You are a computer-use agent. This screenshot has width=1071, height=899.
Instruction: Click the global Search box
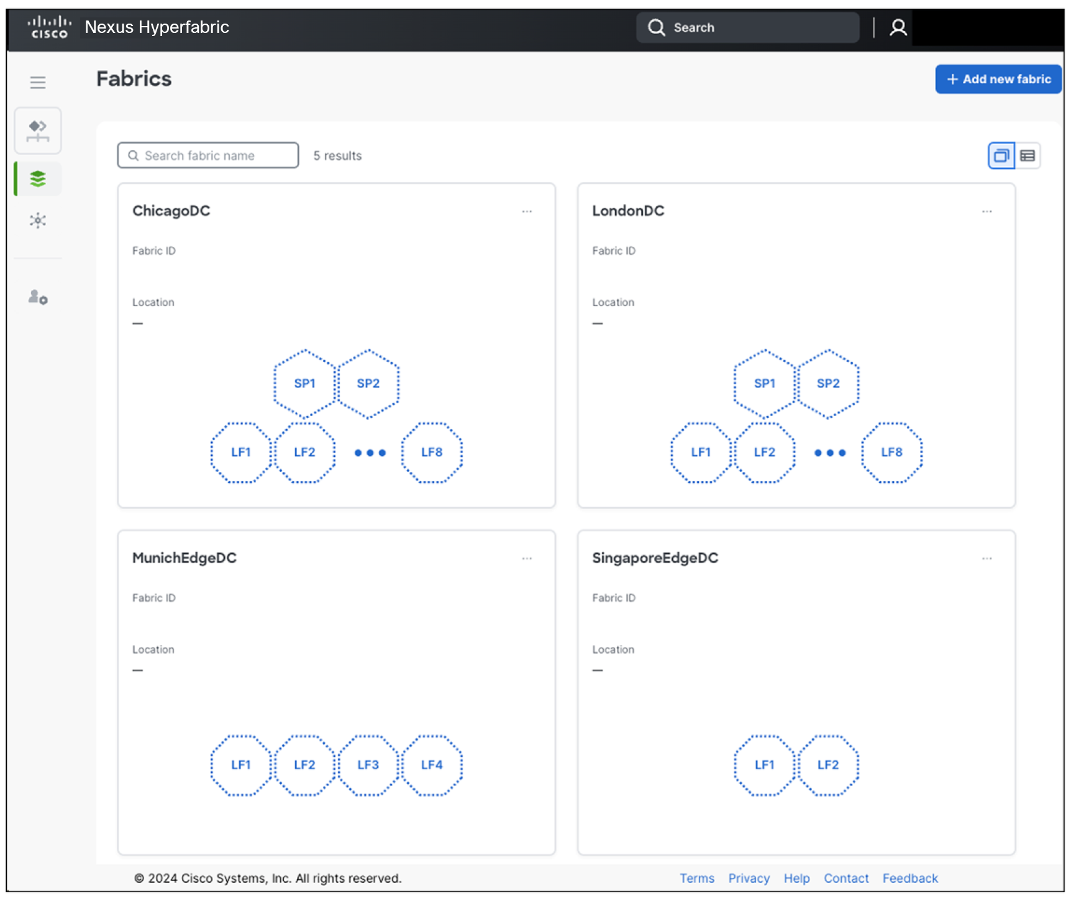coord(748,28)
